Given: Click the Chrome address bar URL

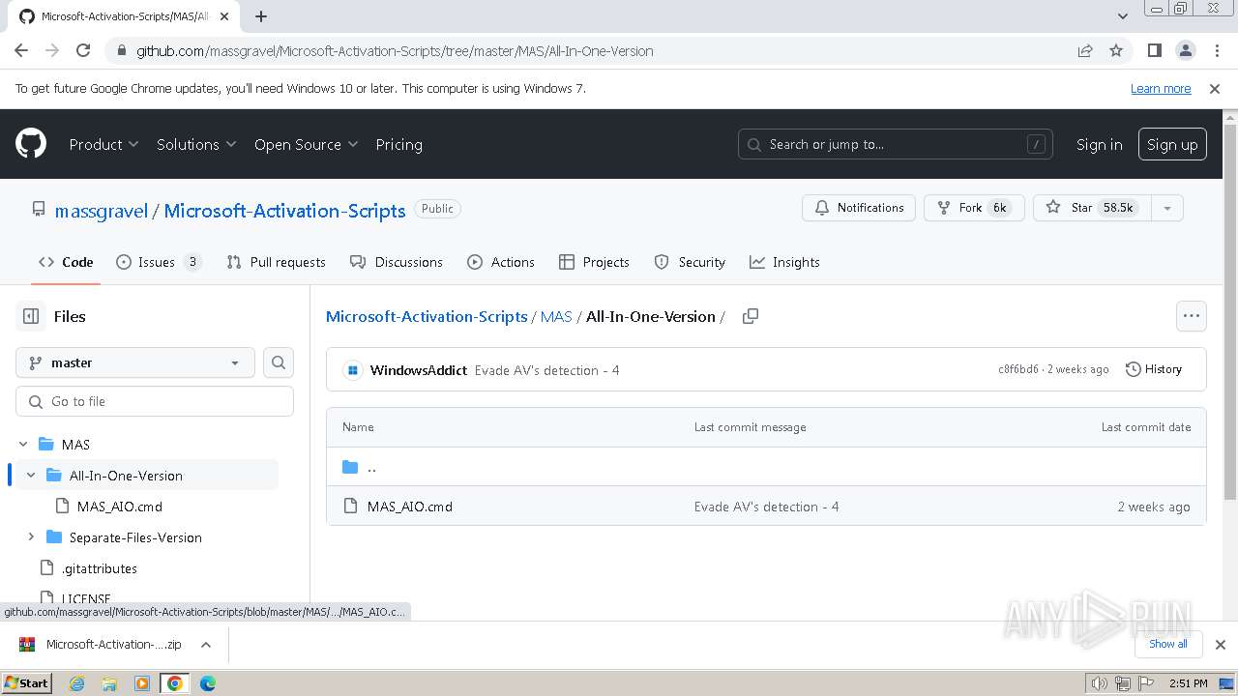Looking at the screenshot, I should [x=395, y=50].
